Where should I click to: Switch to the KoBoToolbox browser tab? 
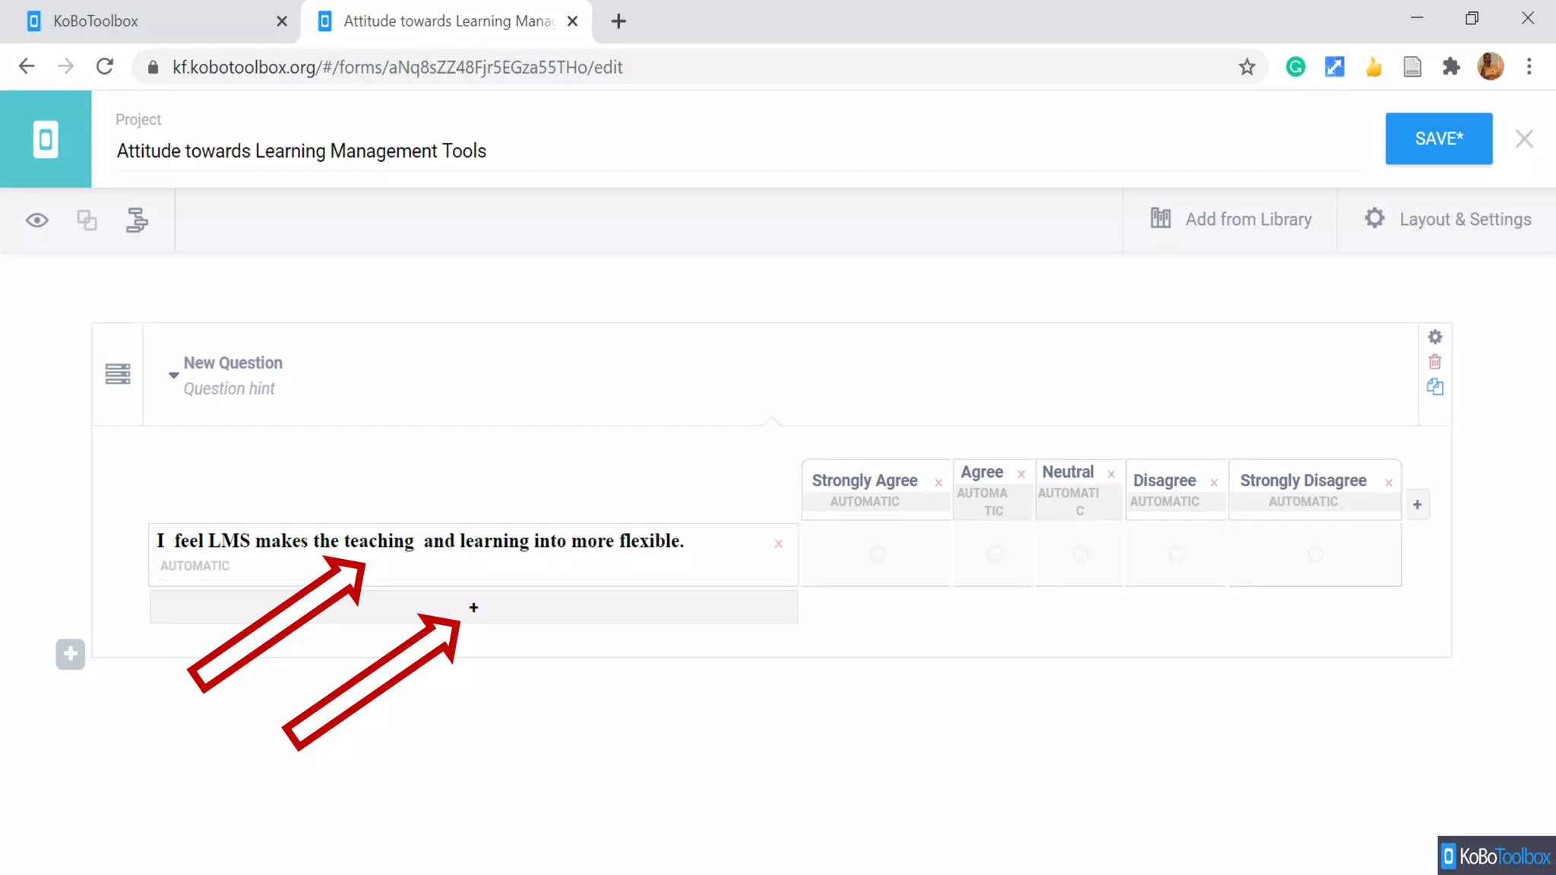point(96,21)
